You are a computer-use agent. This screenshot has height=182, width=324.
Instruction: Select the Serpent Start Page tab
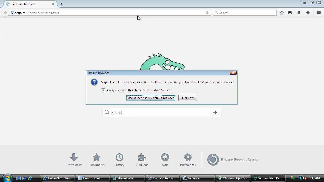tap(30, 4)
